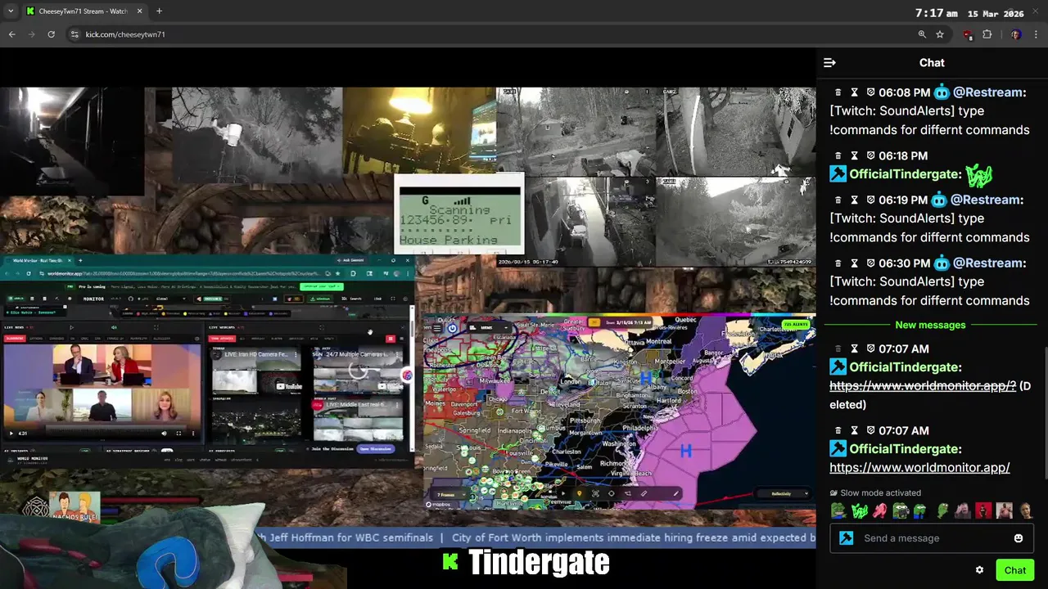Image resolution: width=1048 pixels, height=589 pixels.
Task: Click trash icon on second 07:07 AM message
Action: pos(838,430)
